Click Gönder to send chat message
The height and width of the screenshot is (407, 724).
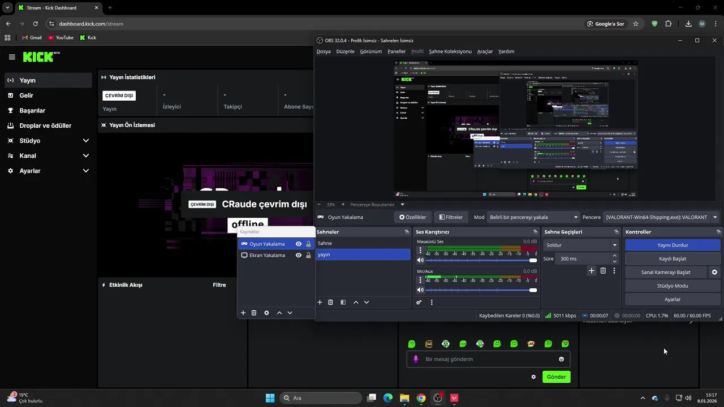(x=556, y=377)
